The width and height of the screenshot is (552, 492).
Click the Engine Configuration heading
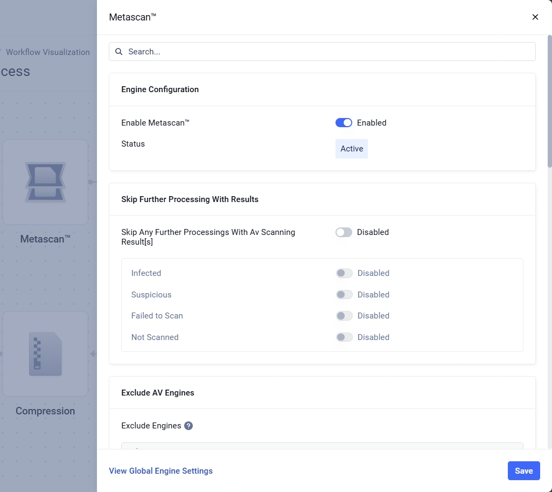(160, 89)
